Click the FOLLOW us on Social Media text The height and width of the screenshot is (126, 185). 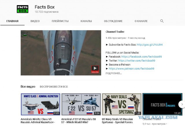122,53
